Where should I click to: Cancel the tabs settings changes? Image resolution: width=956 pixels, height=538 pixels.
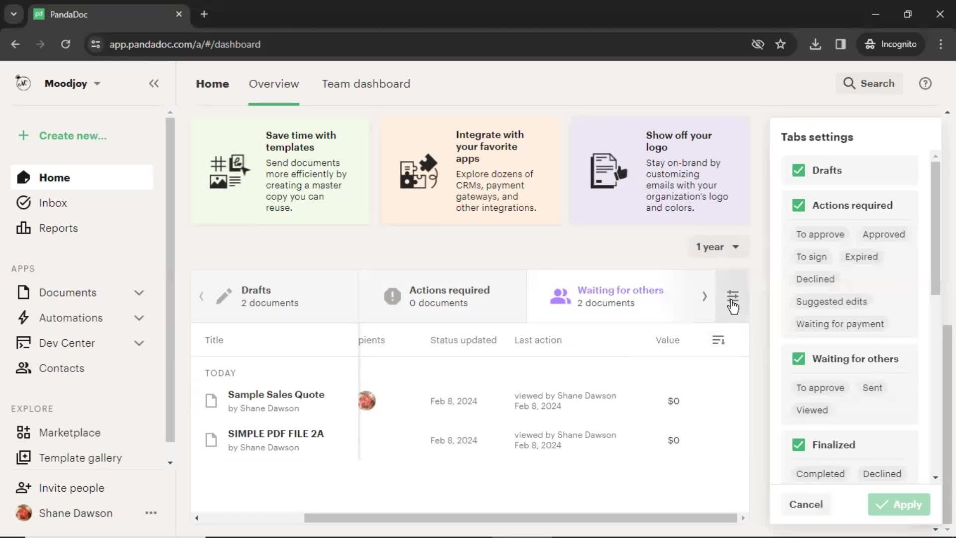pos(806,505)
